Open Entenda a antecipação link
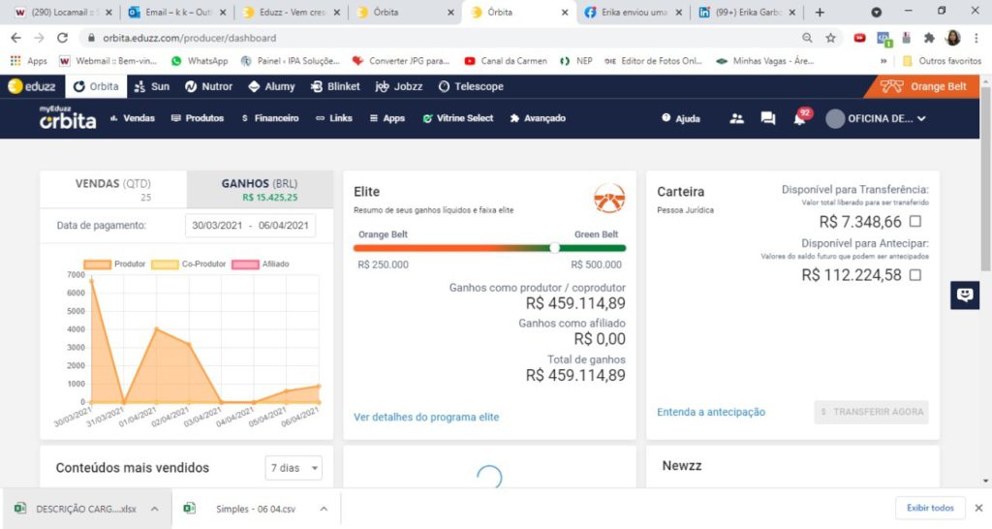 coord(711,412)
